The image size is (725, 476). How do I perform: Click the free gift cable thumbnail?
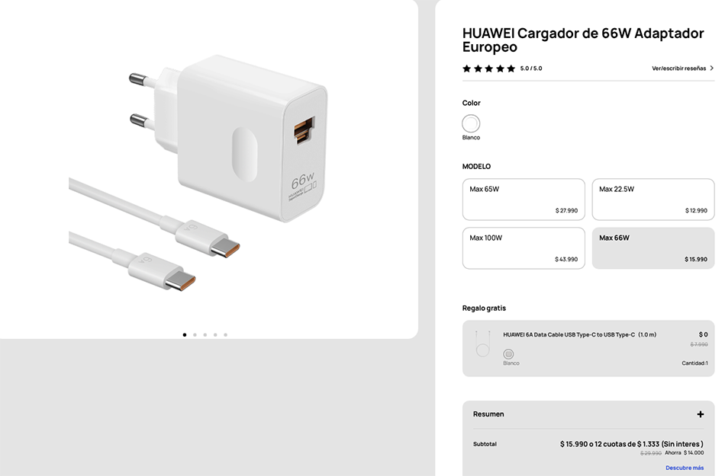tap(483, 343)
